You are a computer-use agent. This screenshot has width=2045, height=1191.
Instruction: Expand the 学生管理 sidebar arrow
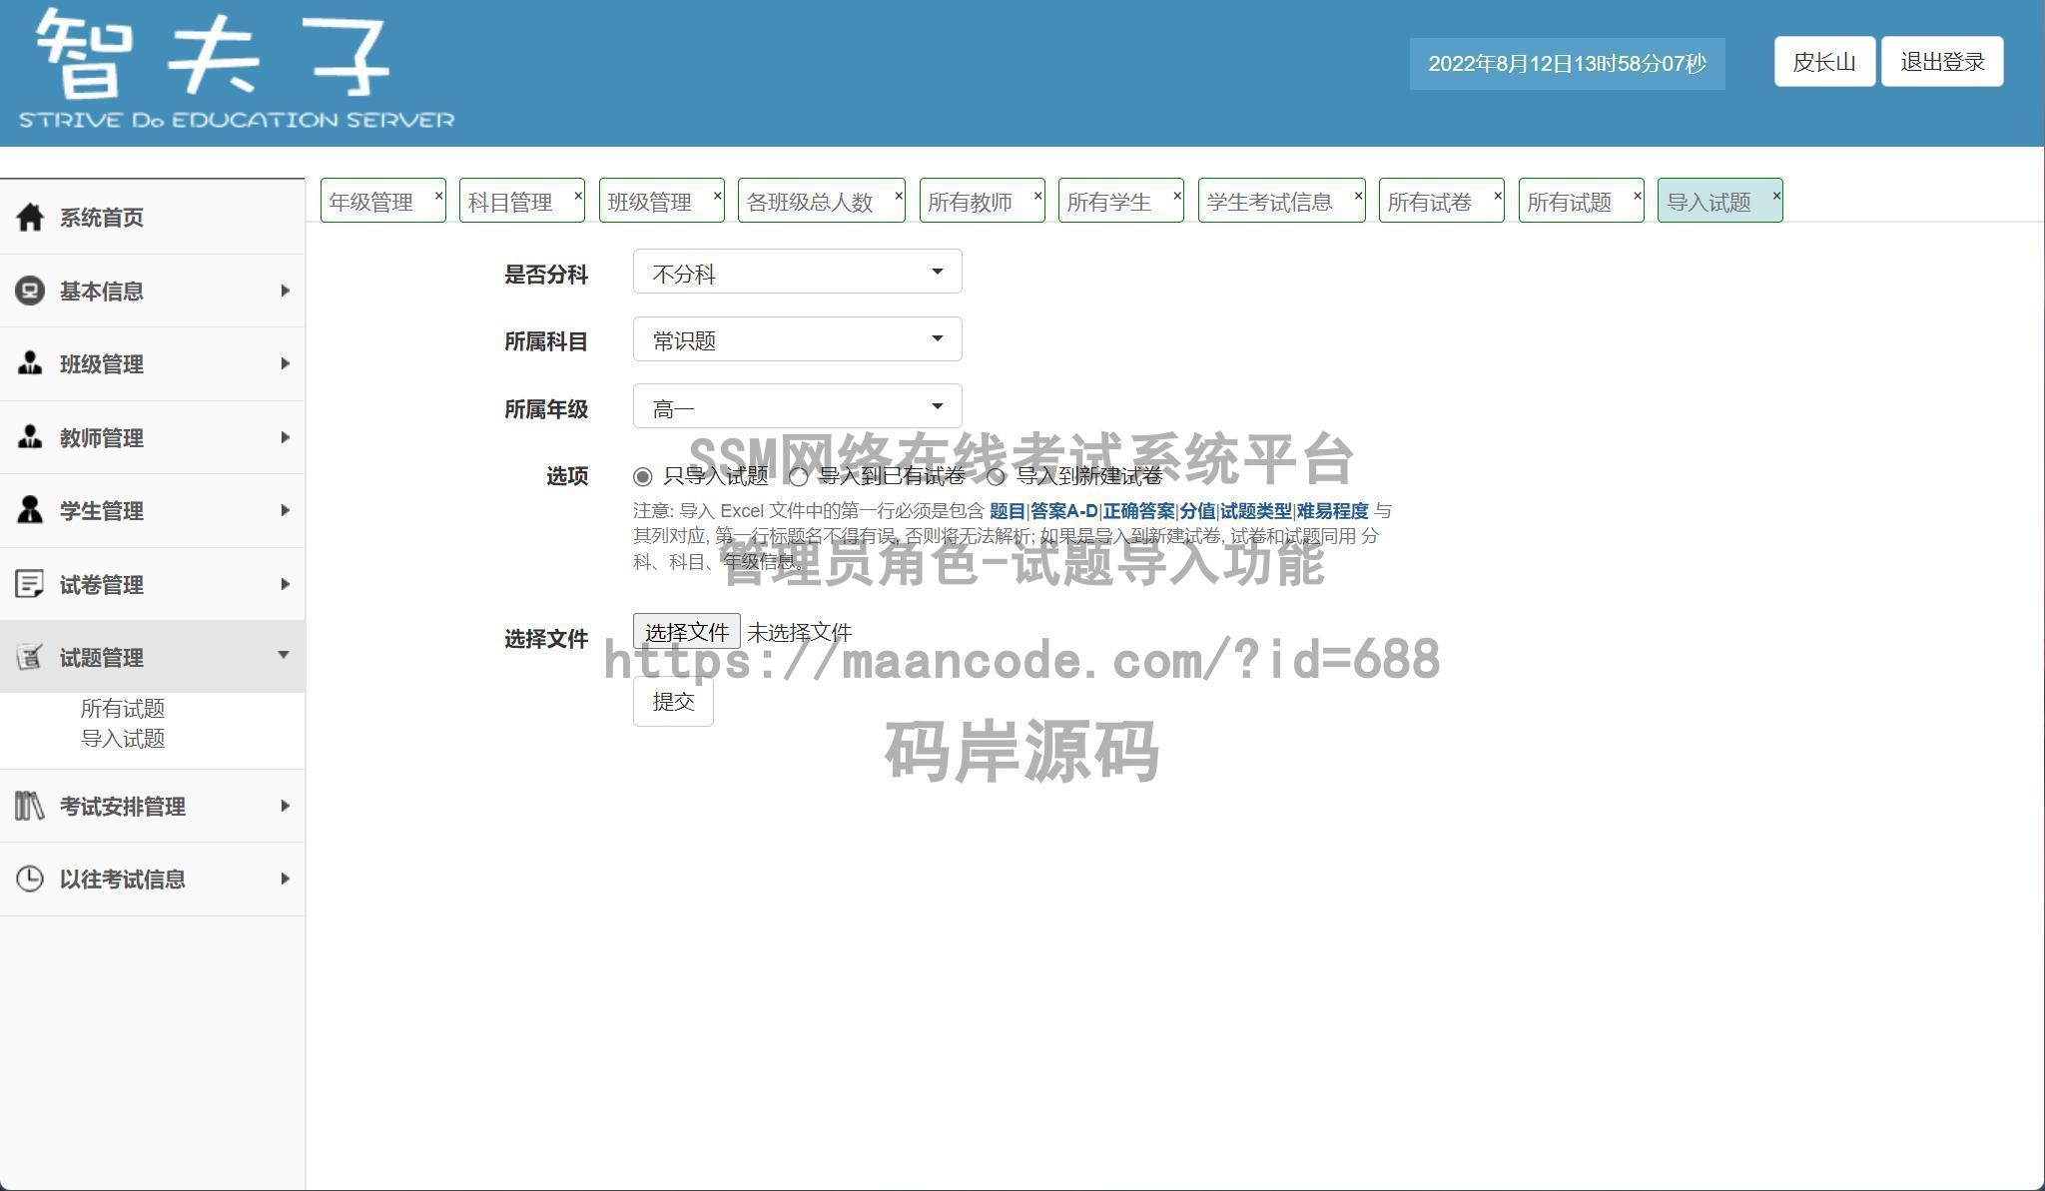[x=285, y=510]
